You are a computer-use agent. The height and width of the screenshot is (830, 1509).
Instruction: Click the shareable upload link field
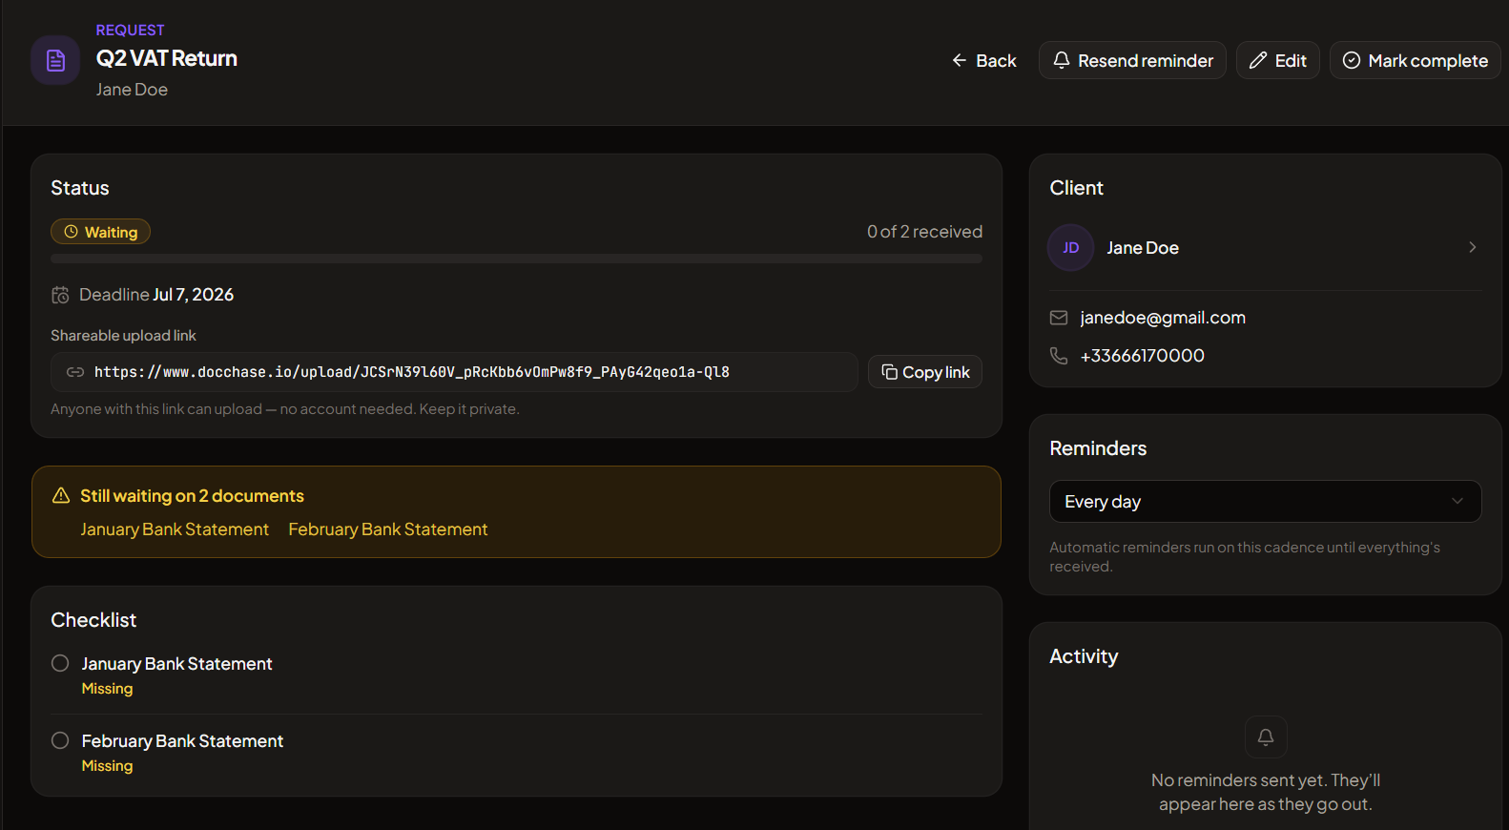[454, 372]
